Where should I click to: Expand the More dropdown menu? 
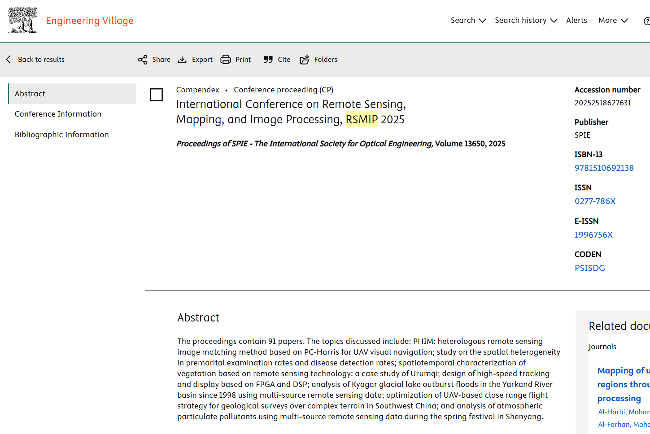[x=613, y=21]
